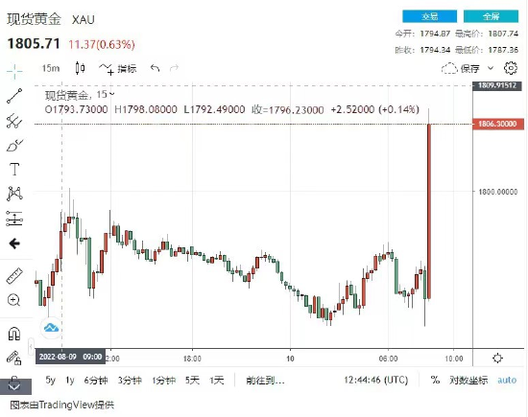Image resolution: width=528 pixels, height=417 pixels.
Task: Click the 1809.91512 crosshair price label
Action: tap(497, 85)
